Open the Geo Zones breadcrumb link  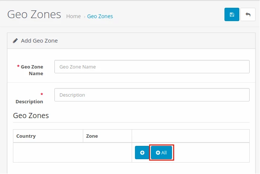100,16
